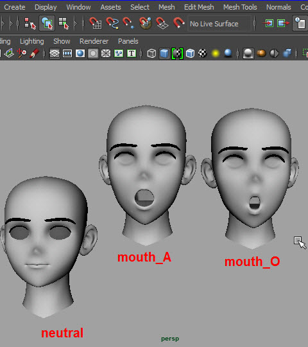Click the Make Live magnet icon
This screenshot has width=308, height=347.
pos(178,22)
